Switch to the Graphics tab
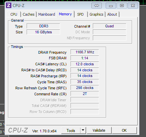146x137 pixels. point(96,14)
